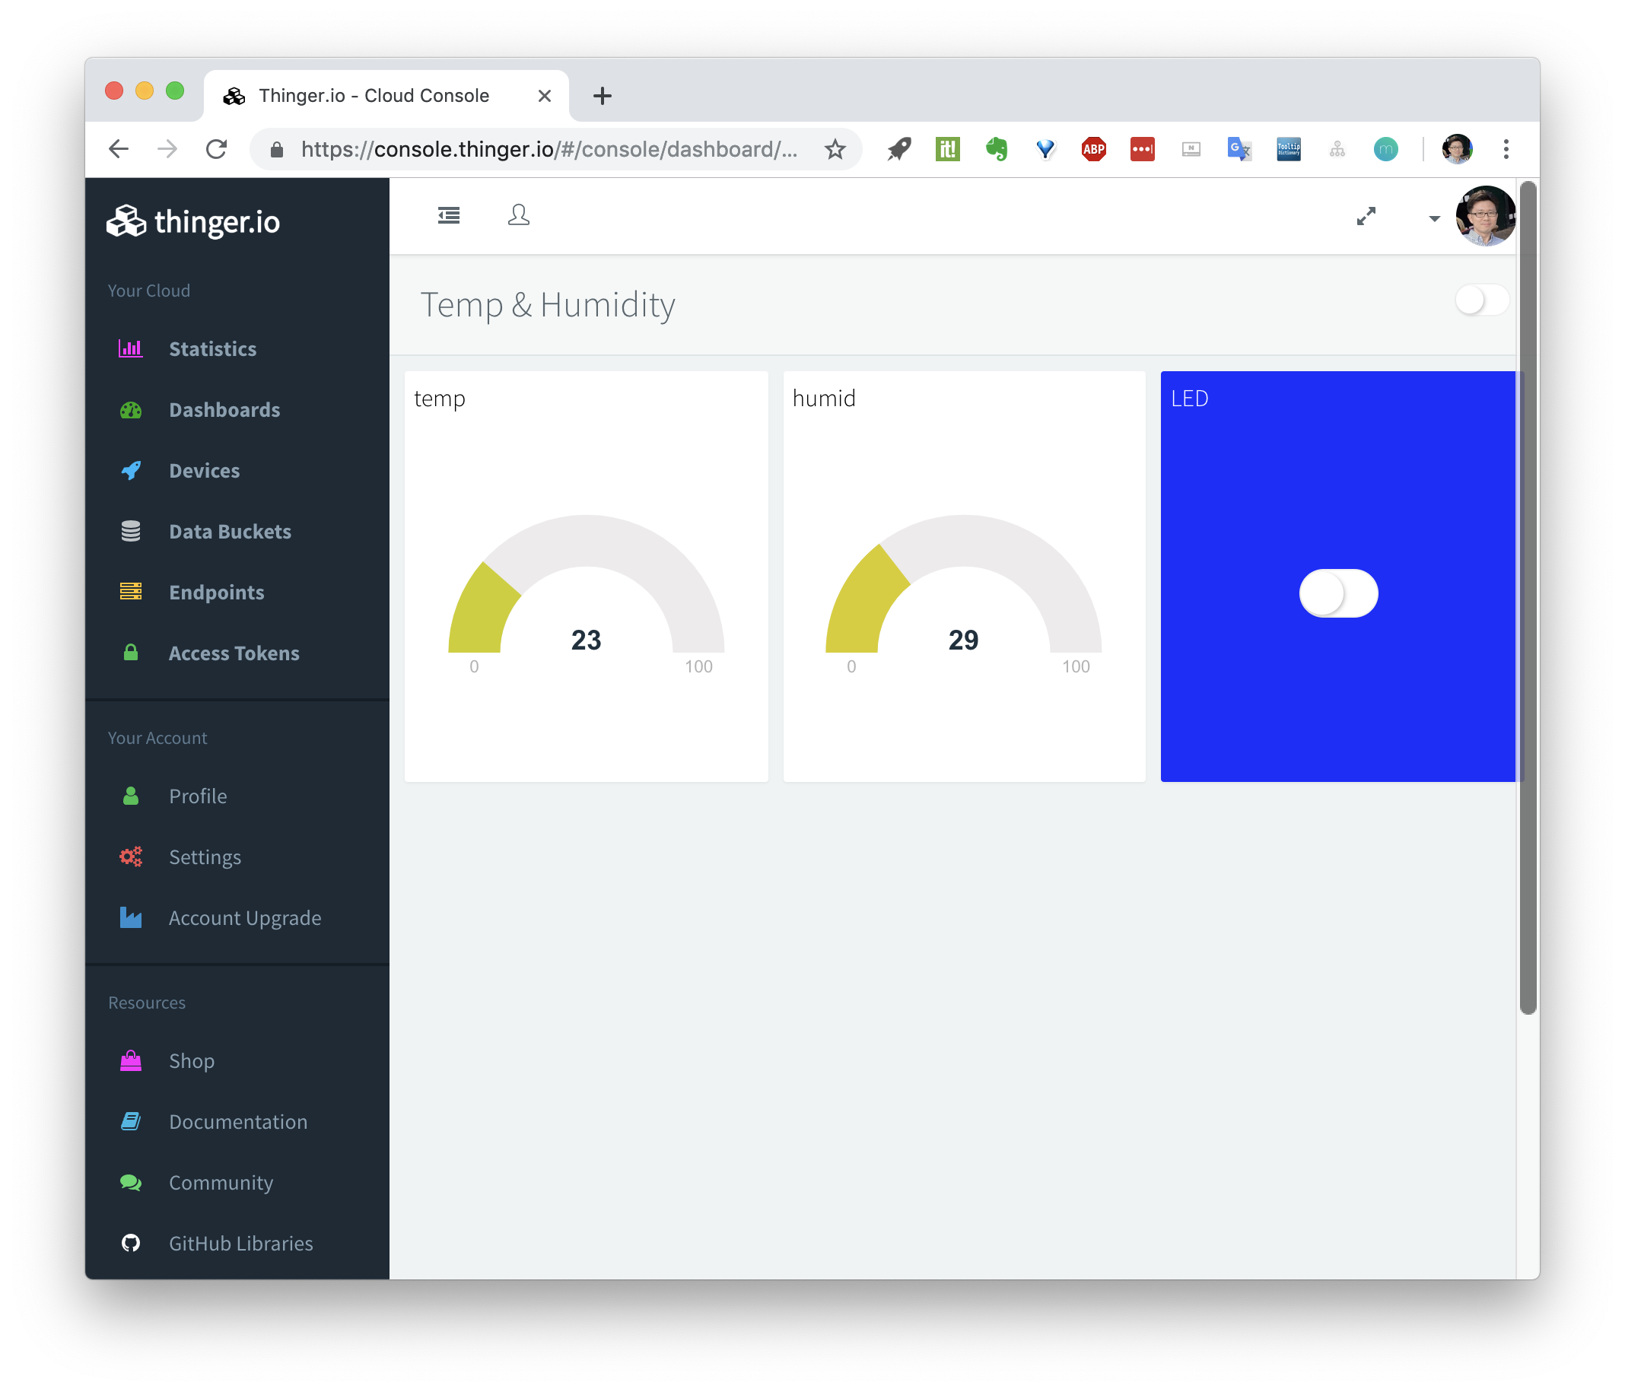Click the user avatar photo in header
This screenshot has height=1392, width=1625.
pyautogui.click(x=1484, y=216)
